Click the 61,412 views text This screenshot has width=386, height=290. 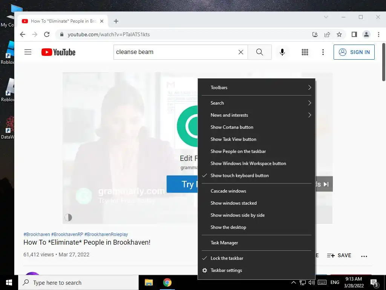(39, 255)
